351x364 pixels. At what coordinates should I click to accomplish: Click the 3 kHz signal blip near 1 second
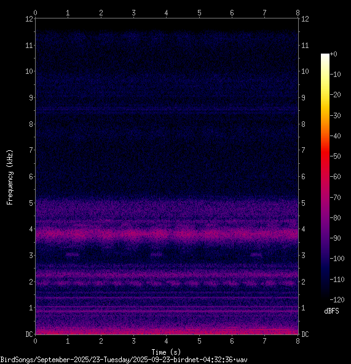coord(73,254)
